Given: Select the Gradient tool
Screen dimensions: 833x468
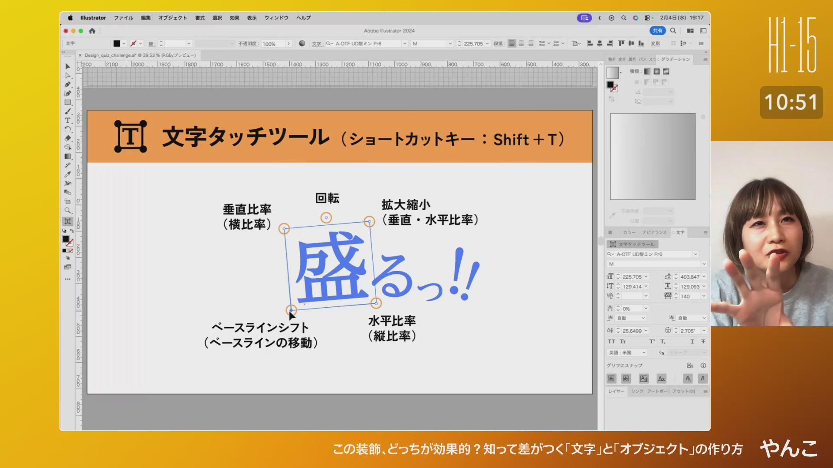Looking at the screenshot, I should [x=68, y=156].
